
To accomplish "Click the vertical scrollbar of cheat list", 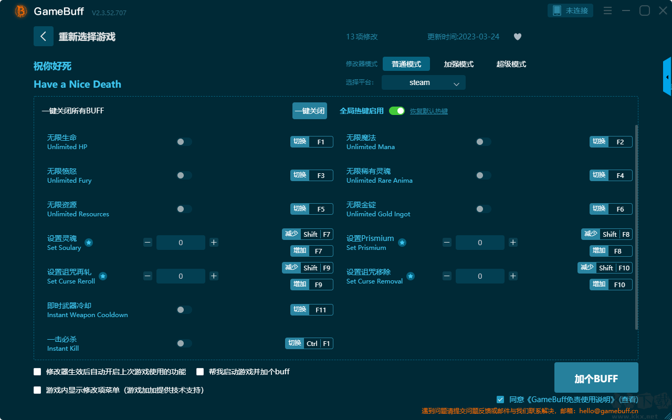I will (637, 227).
